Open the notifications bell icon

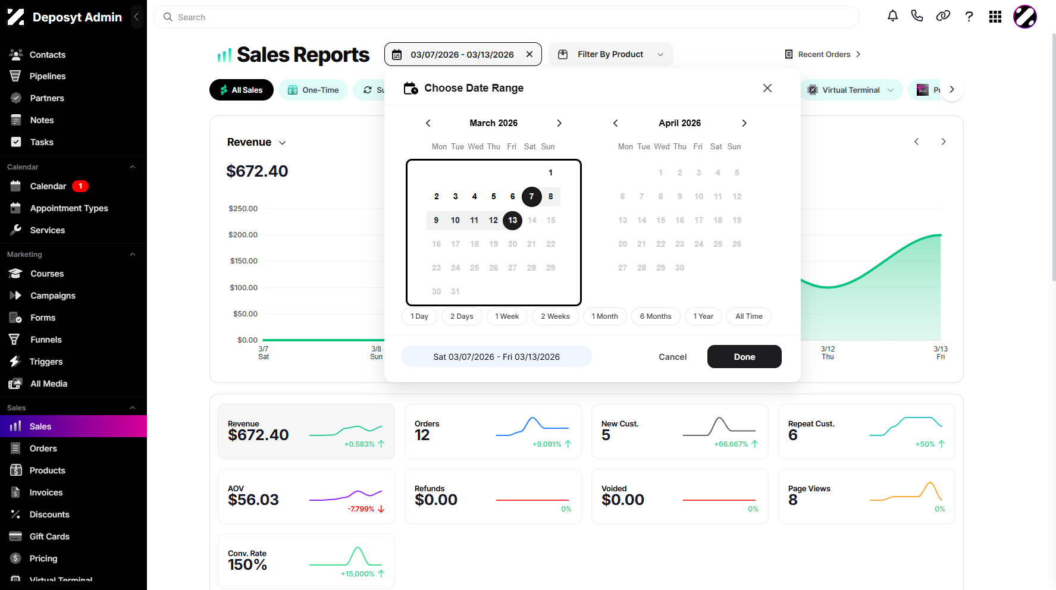[x=892, y=17]
